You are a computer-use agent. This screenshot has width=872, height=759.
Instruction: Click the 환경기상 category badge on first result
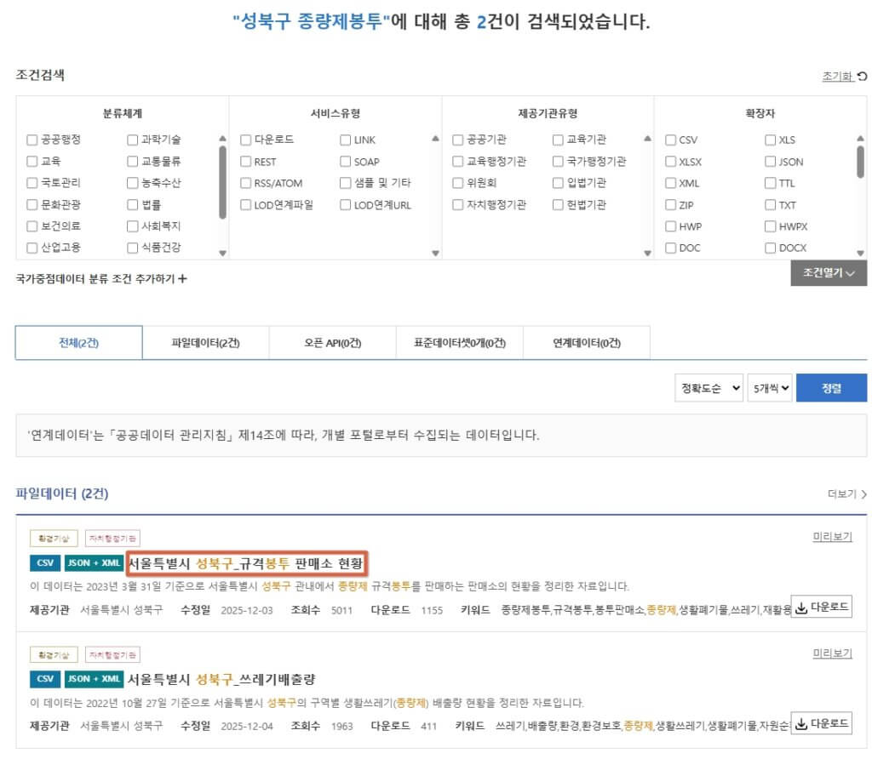click(x=54, y=539)
